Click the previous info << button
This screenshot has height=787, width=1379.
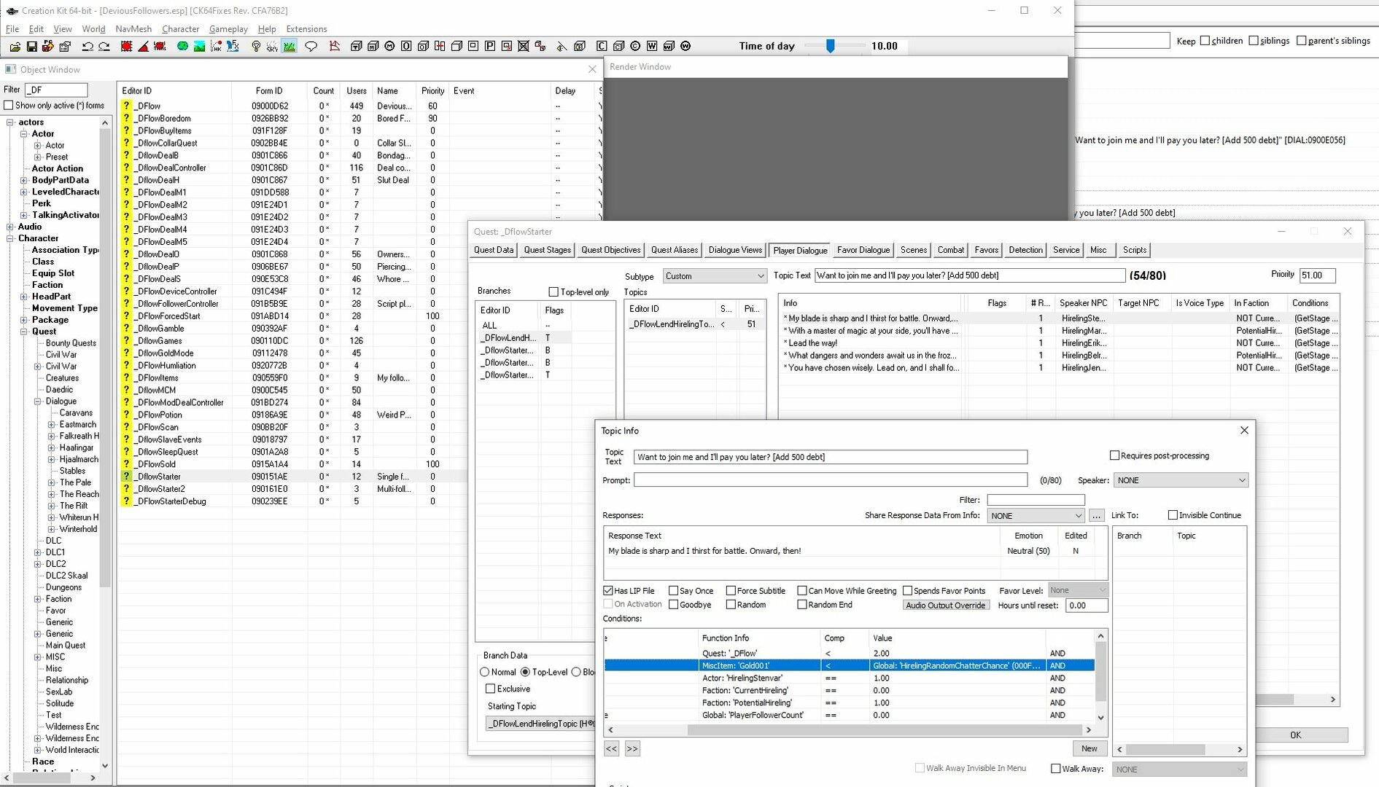[611, 748]
